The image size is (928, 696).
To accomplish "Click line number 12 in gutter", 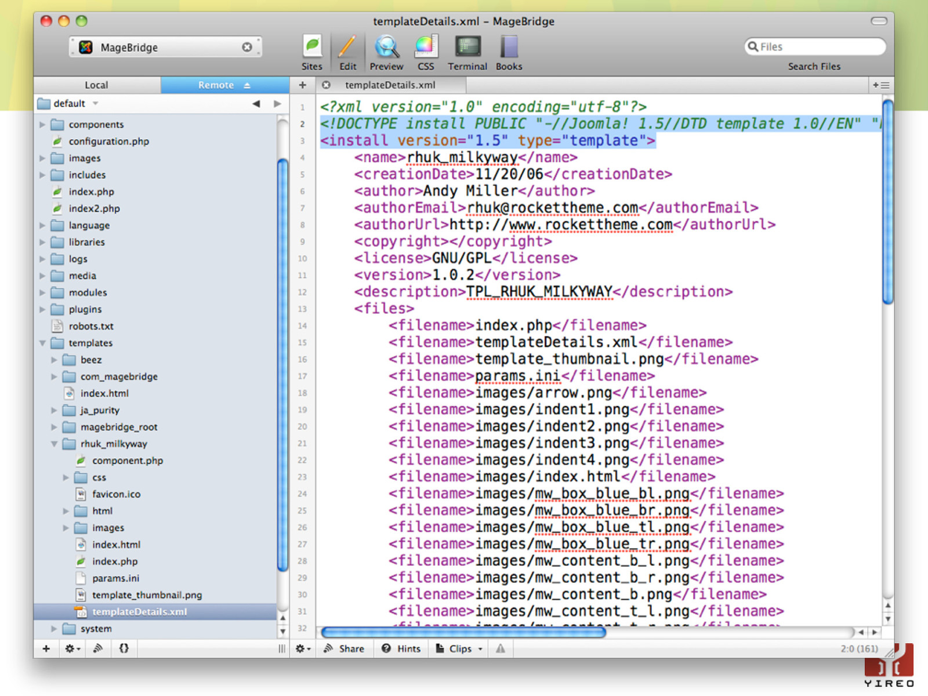I will [x=302, y=292].
